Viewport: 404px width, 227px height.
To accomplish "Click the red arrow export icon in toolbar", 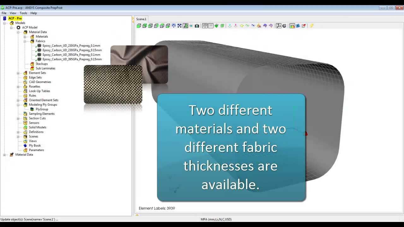I will (x=304, y=26).
